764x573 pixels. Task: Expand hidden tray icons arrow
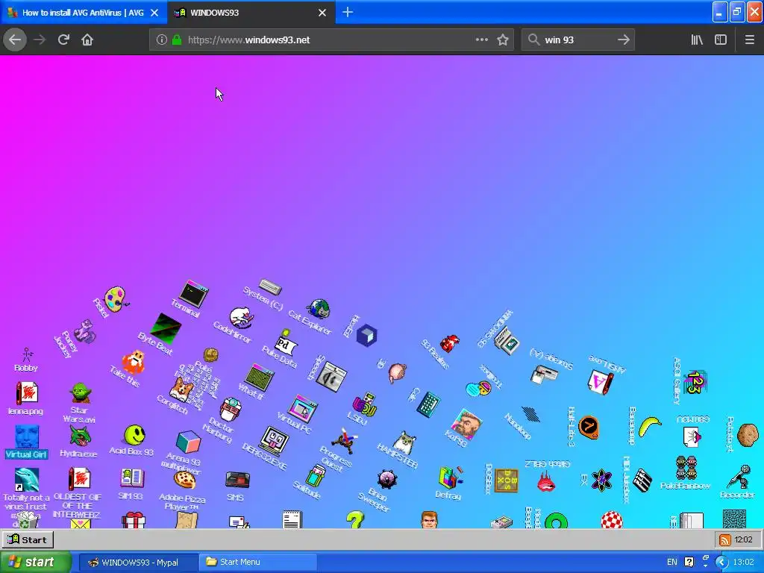[x=721, y=563]
